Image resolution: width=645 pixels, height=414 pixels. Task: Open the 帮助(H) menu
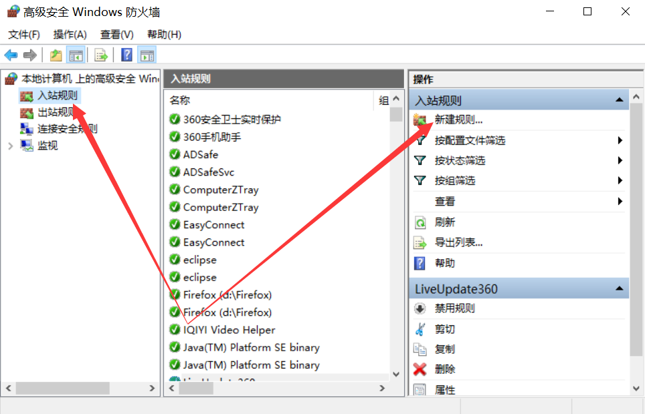click(x=164, y=35)
